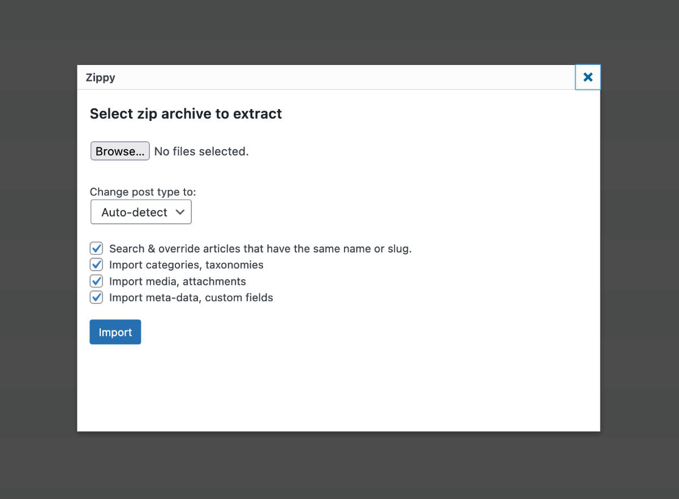The width and height of the screenshot is (679, 499).
Task: Click the Browse... file button
Action: point(120,151)
